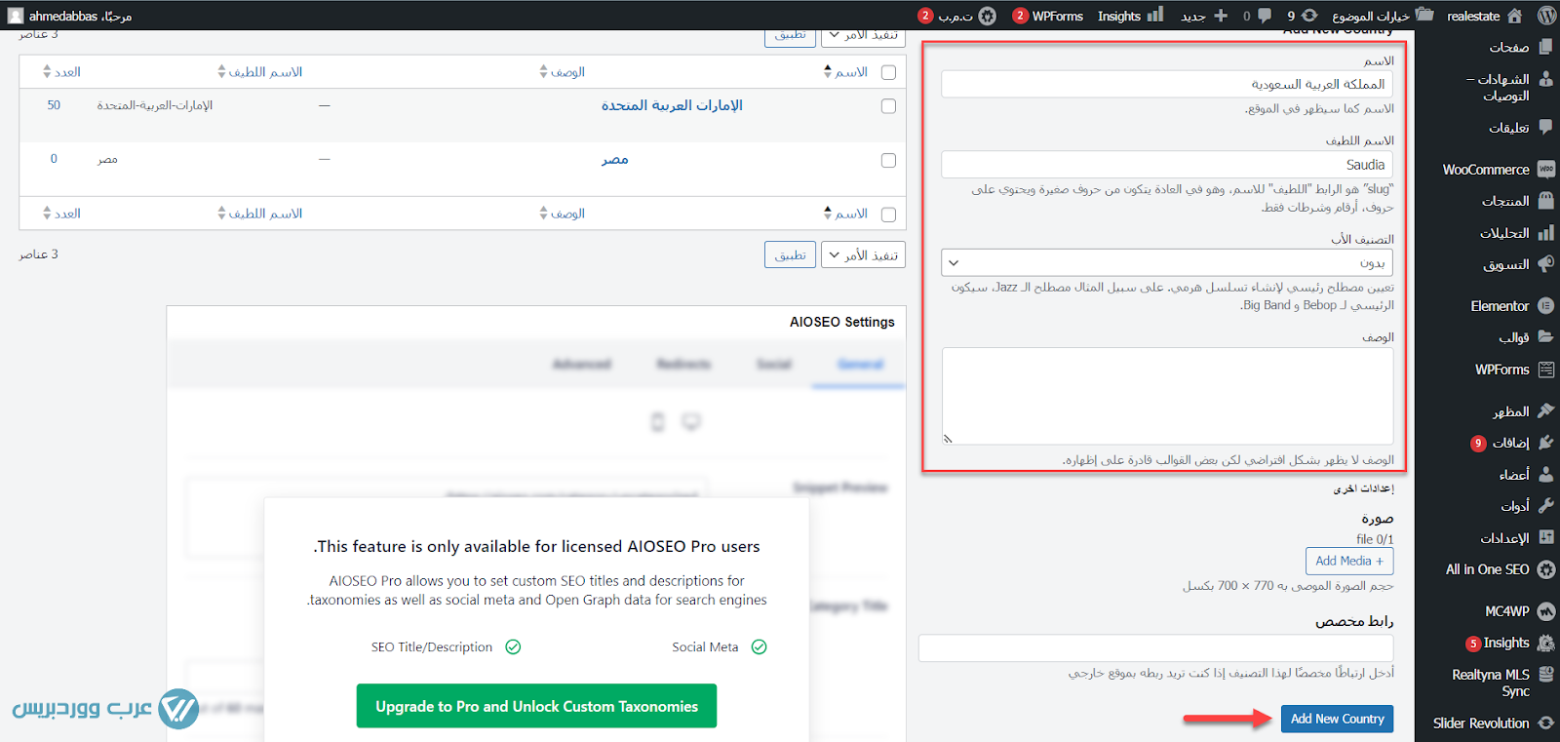Open the التصنيف الأب parent dropdown
This screenshot has width=1560, height=742.
1166,263
